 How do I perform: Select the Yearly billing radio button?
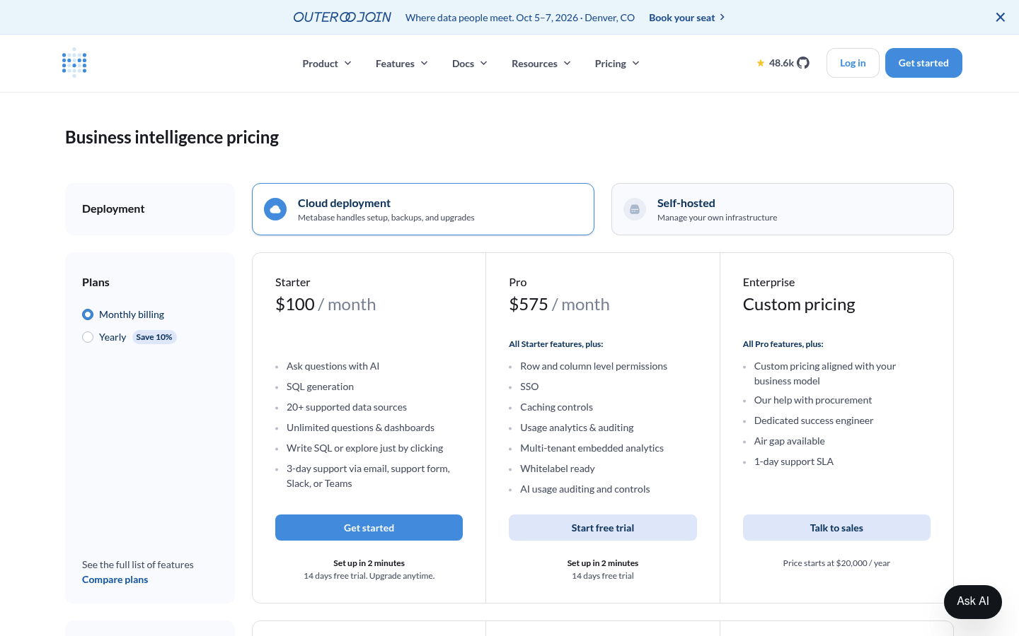(x=88, y=337)
